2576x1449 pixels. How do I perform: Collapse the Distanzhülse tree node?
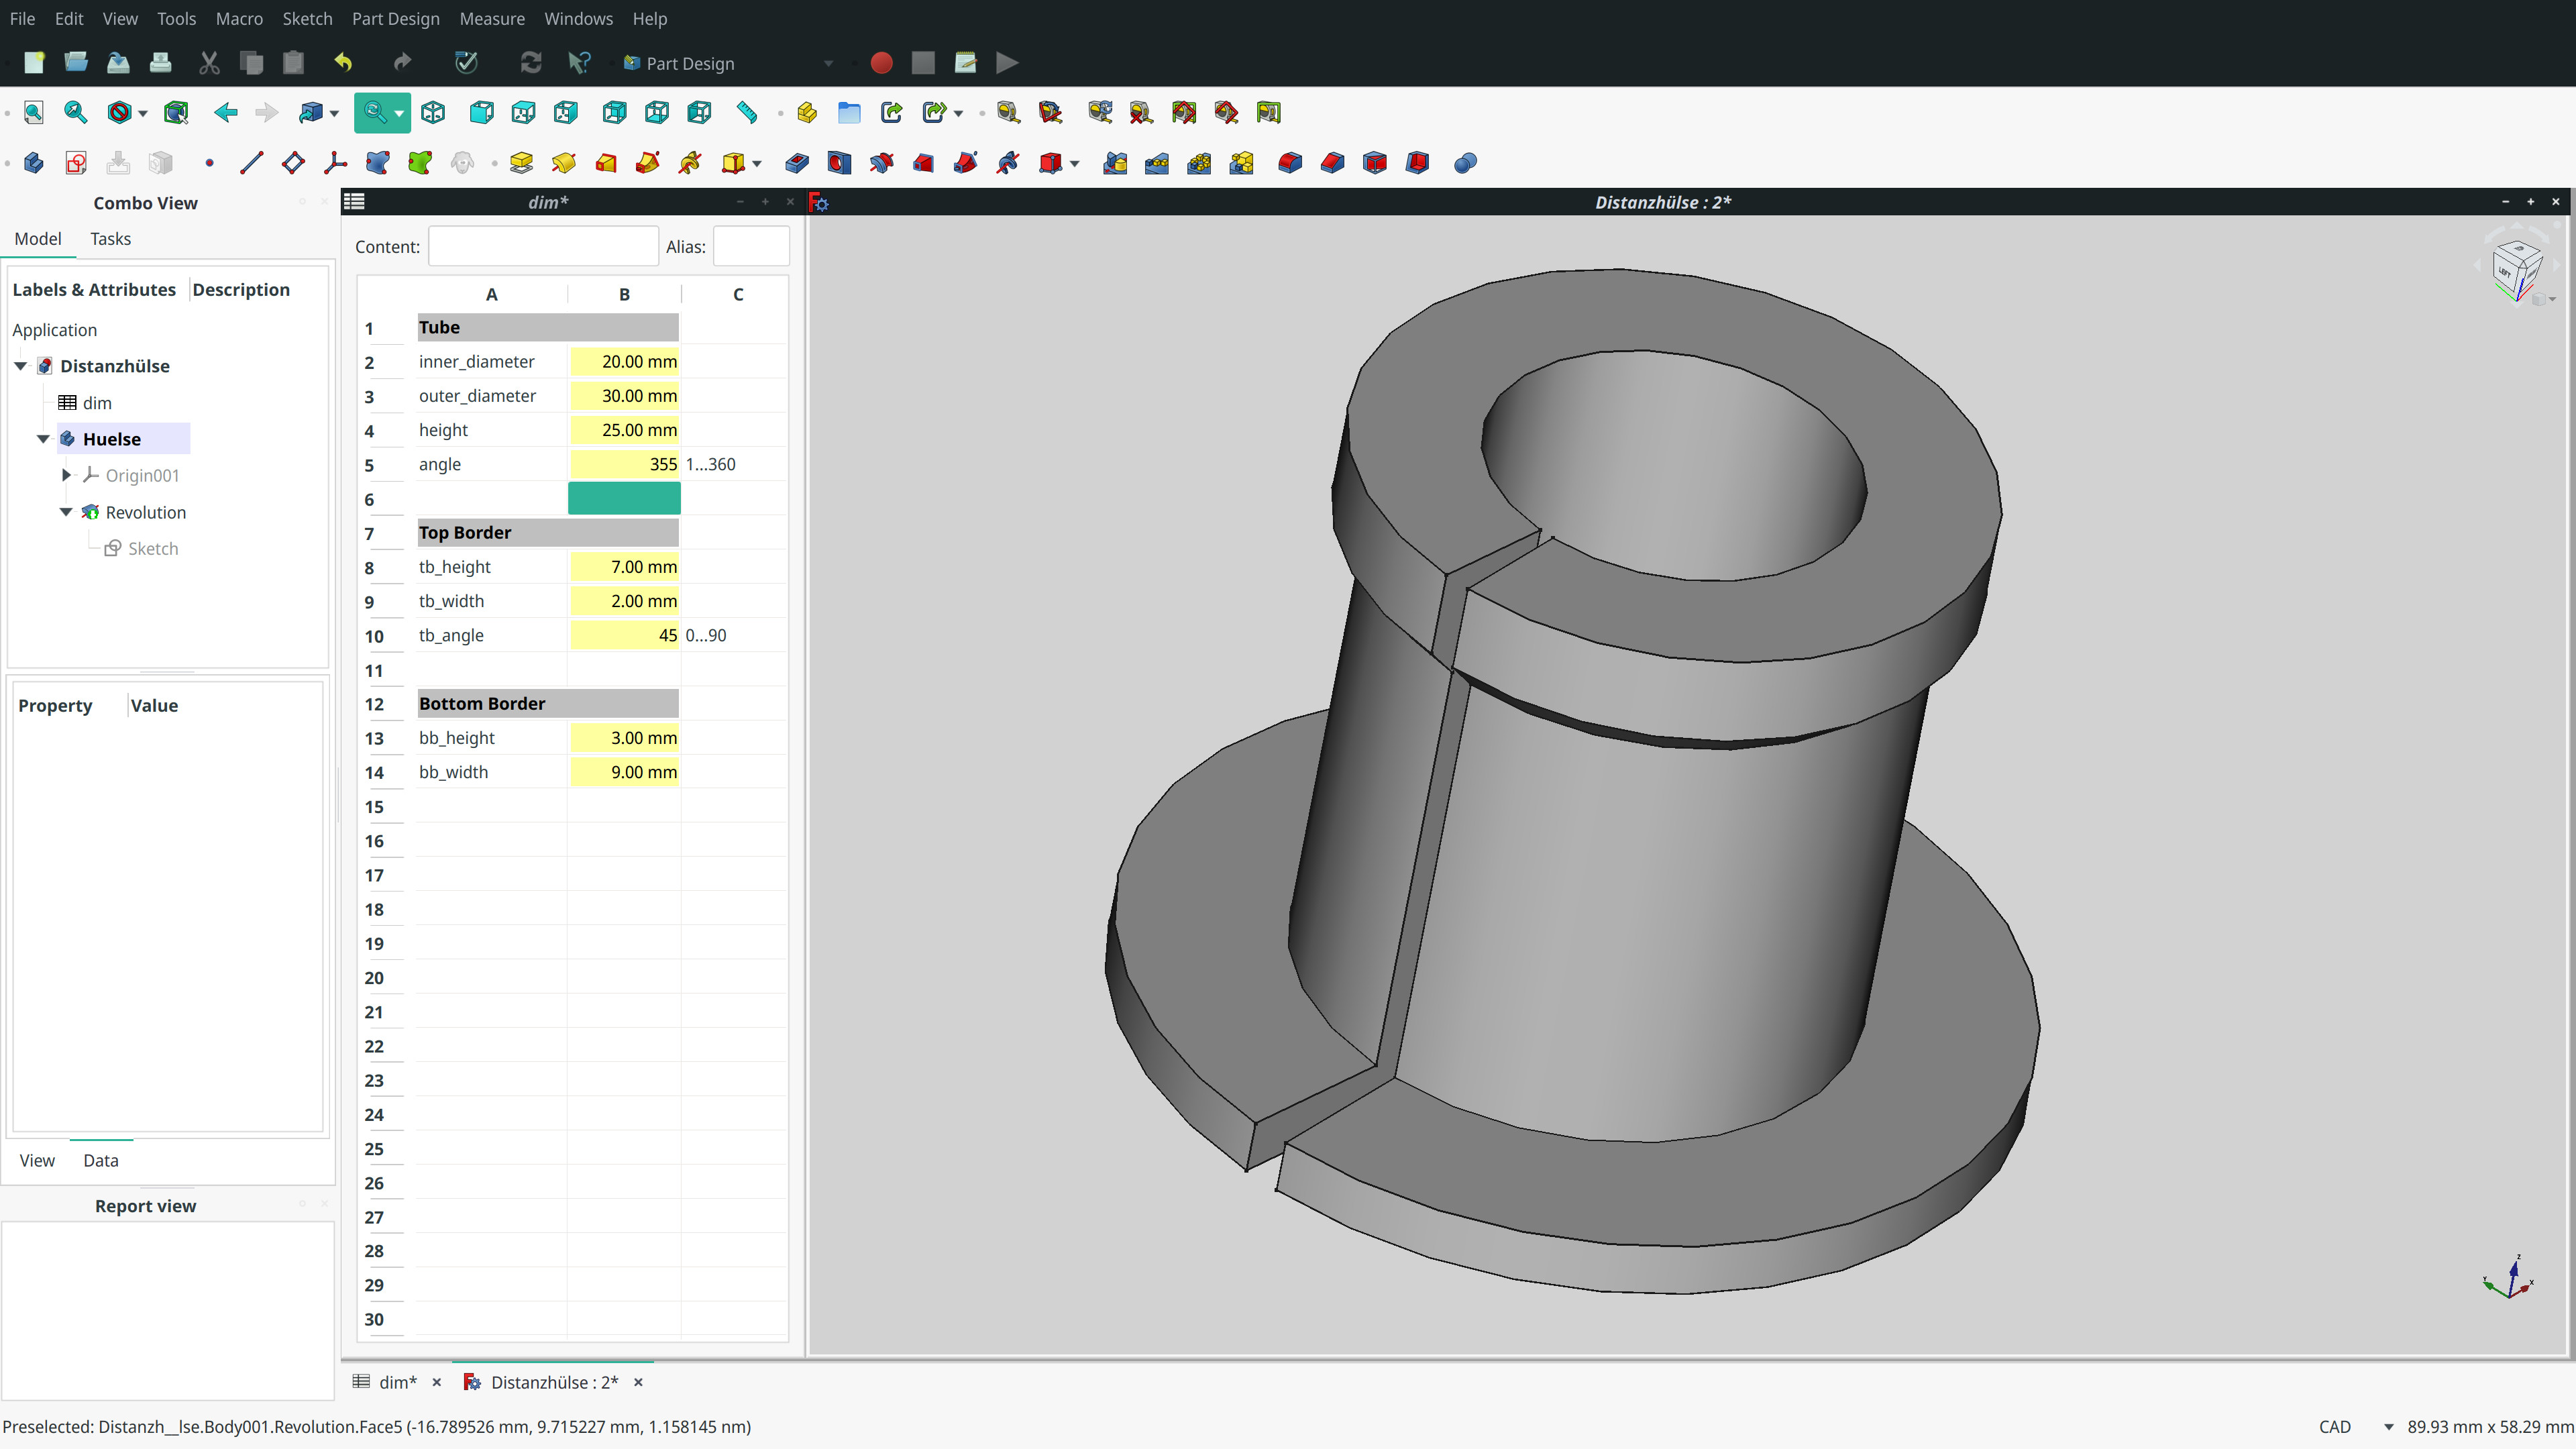[x=20, y=366]
